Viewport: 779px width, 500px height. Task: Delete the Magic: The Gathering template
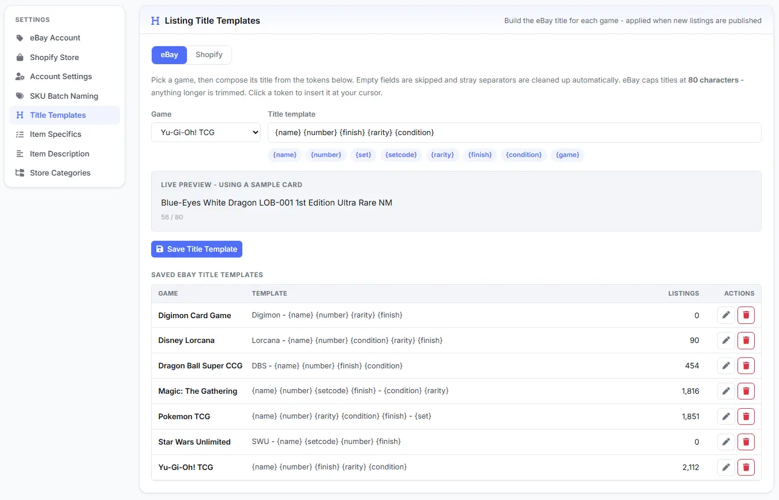coord(746,391)
